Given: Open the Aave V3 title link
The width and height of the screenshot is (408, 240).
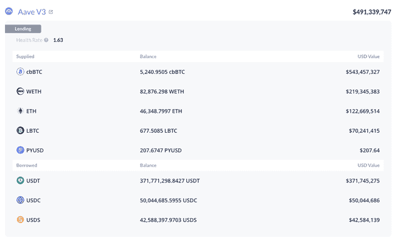Looking at the screenshot, I should click(32, 12).
